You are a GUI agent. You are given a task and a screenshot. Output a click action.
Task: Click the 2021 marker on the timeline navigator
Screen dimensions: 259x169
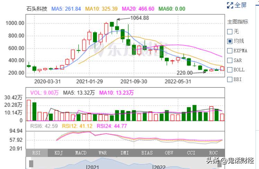click(92, 167)
